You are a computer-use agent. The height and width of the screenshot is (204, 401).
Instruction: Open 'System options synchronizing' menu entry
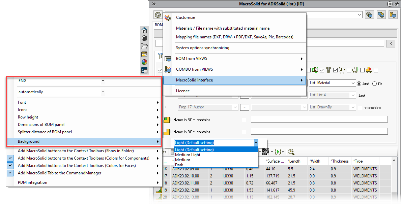point(234,48)
